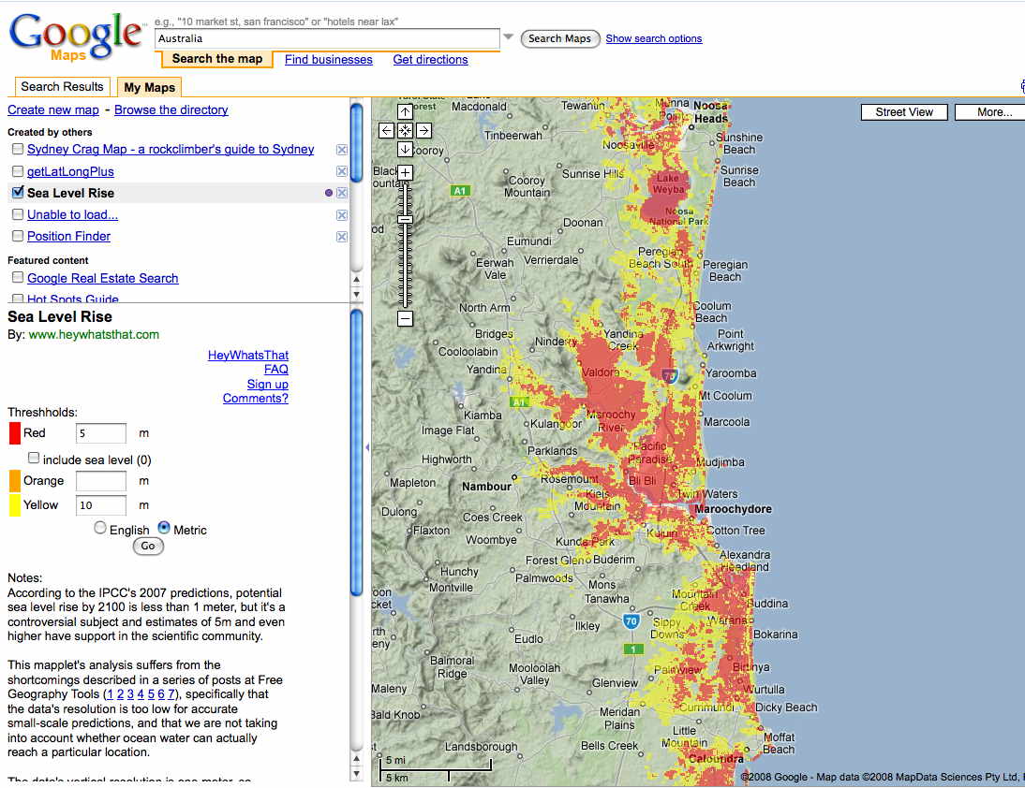The width and height of the screenshot is (1025, 788).
Task: Open the More map options menu
Action: click(989, 112)
